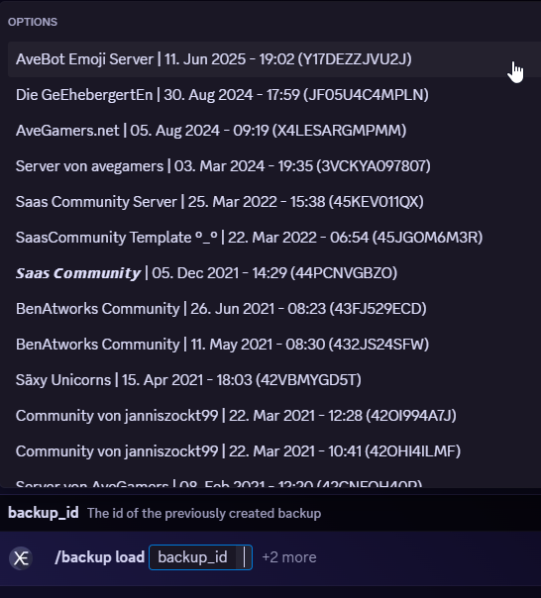Pick the AveGamers.net backup X4LESARGMPMM
Image resolution: width=541 pixels, height=598 pixels.
[274, 131]
